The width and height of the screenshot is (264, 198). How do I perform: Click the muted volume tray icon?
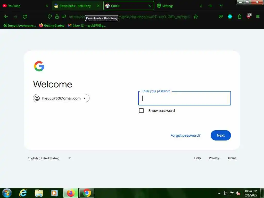point(238,193)
